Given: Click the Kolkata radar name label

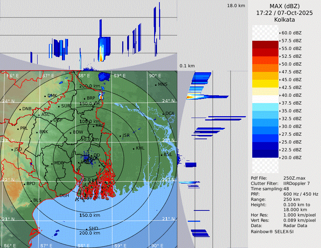Looking at the screenshot, I should pos(285,19).
